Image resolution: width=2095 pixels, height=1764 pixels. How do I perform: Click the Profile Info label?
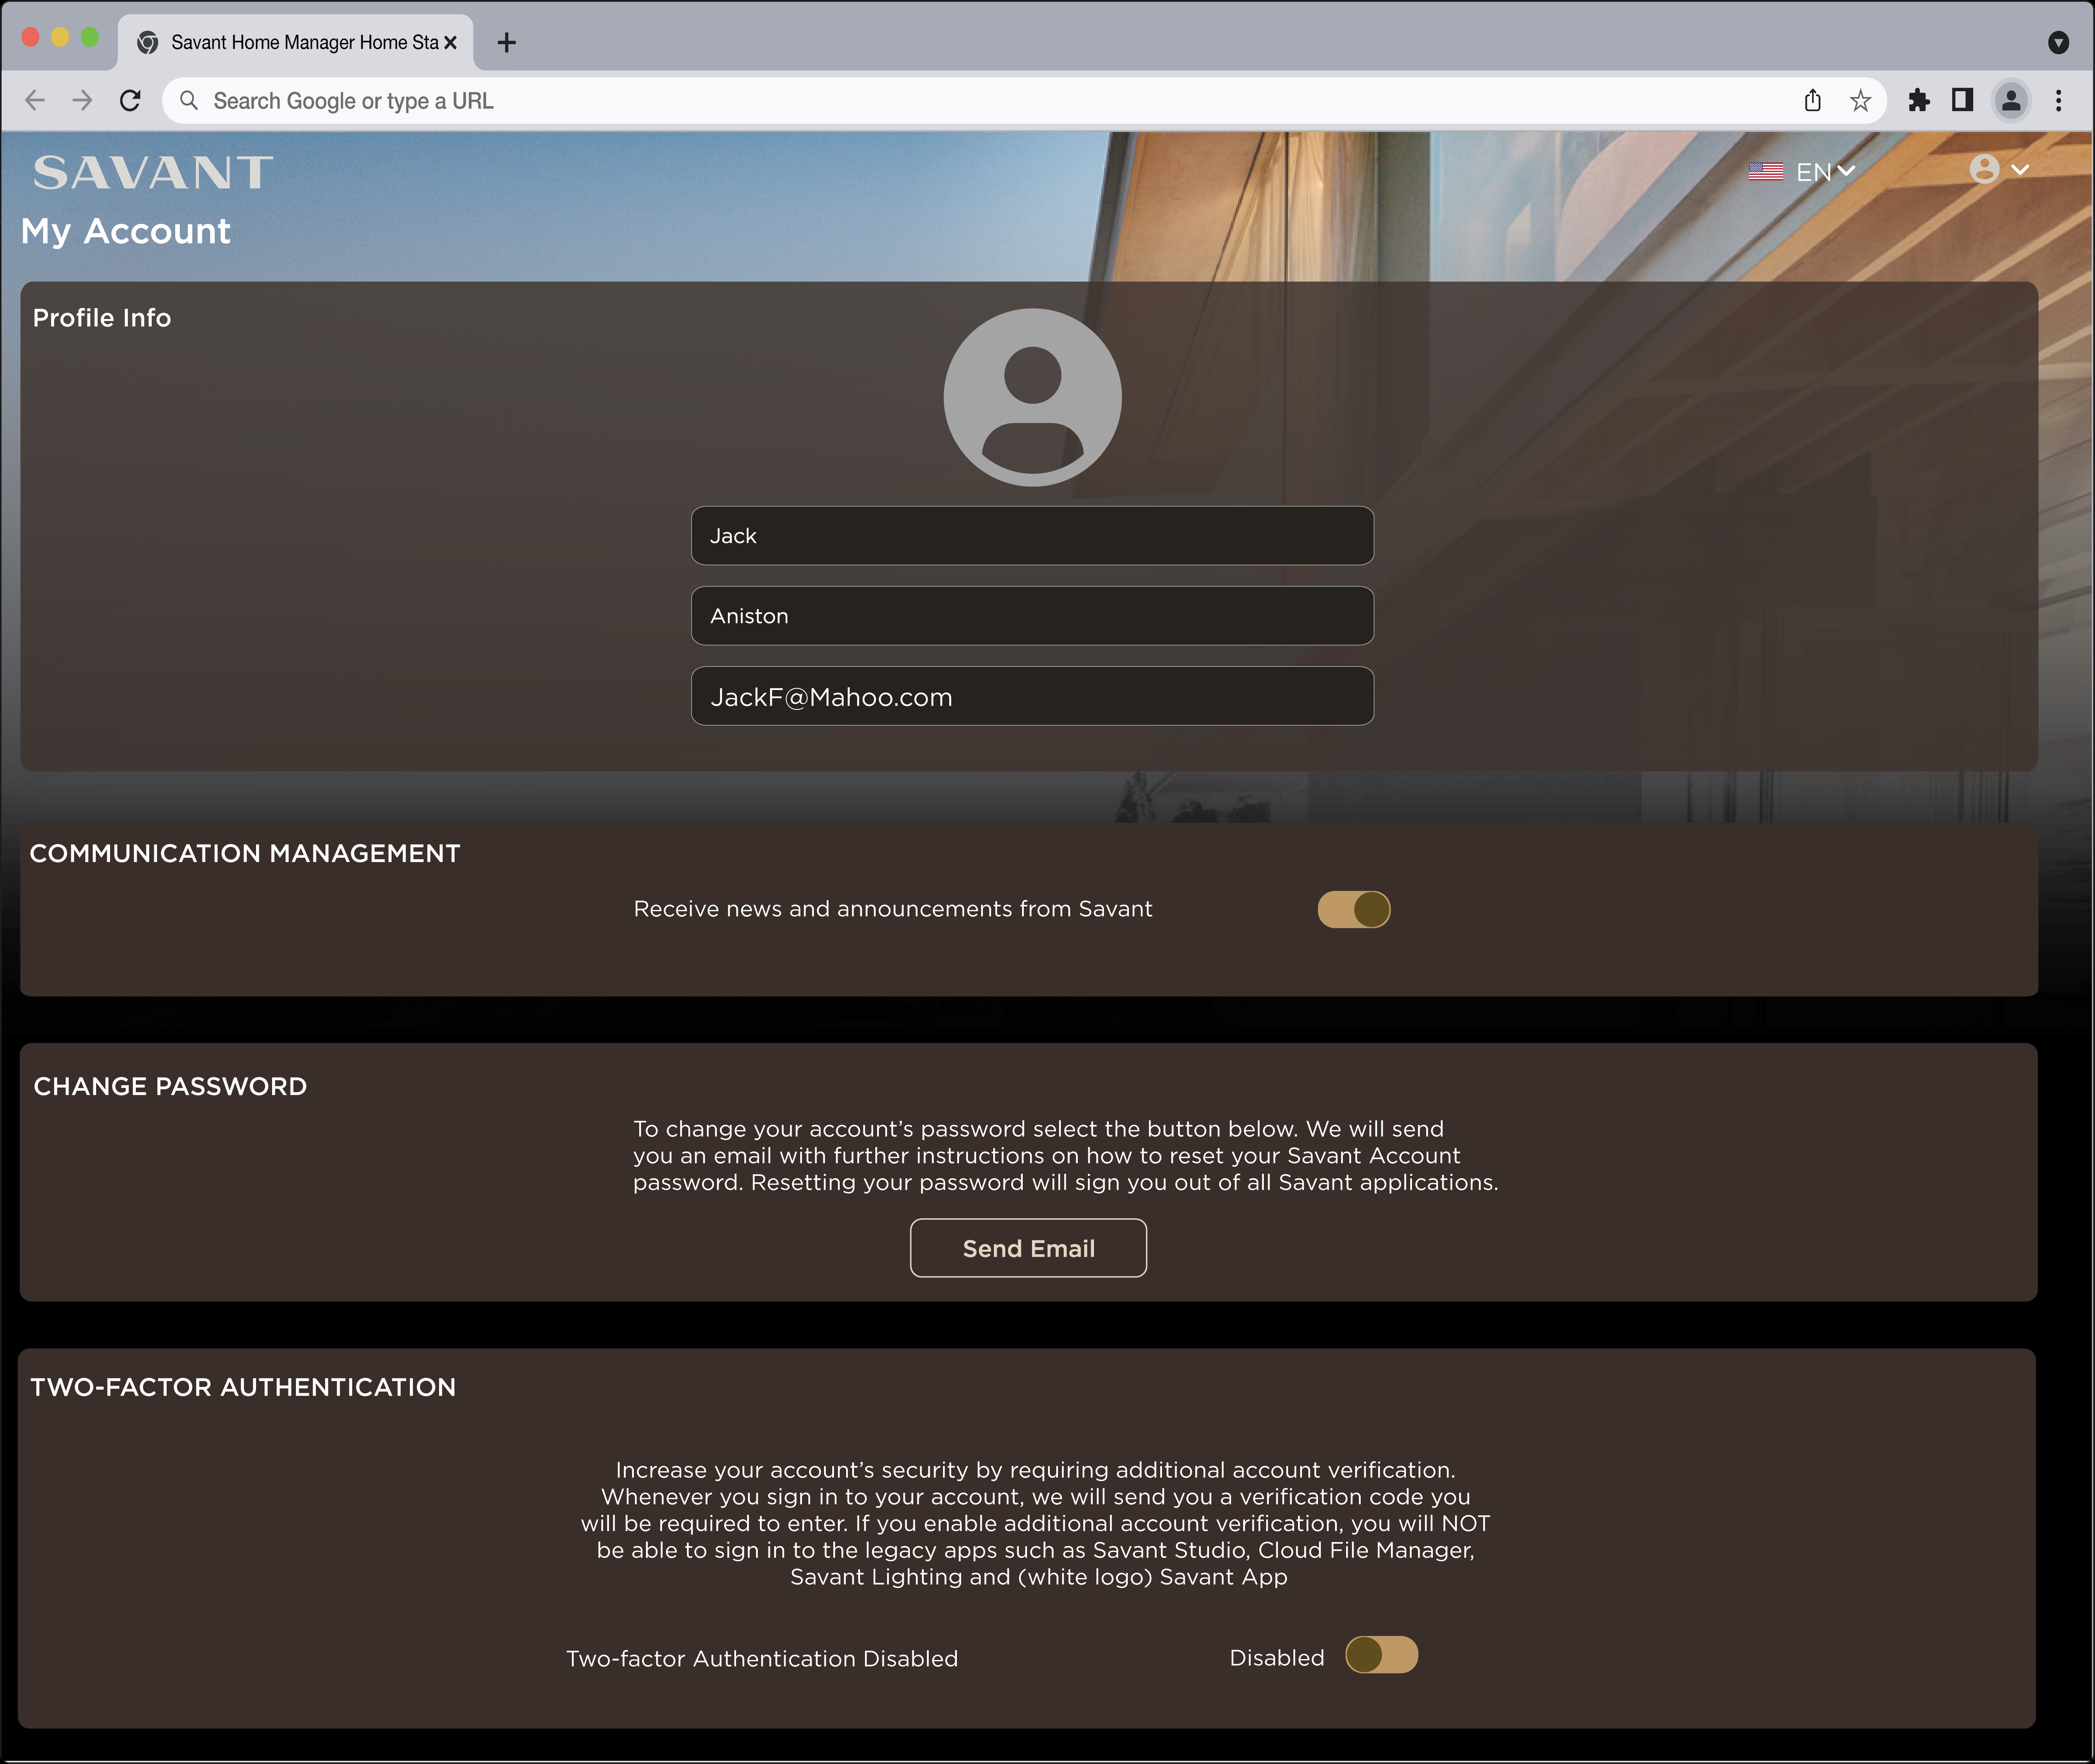102,318
